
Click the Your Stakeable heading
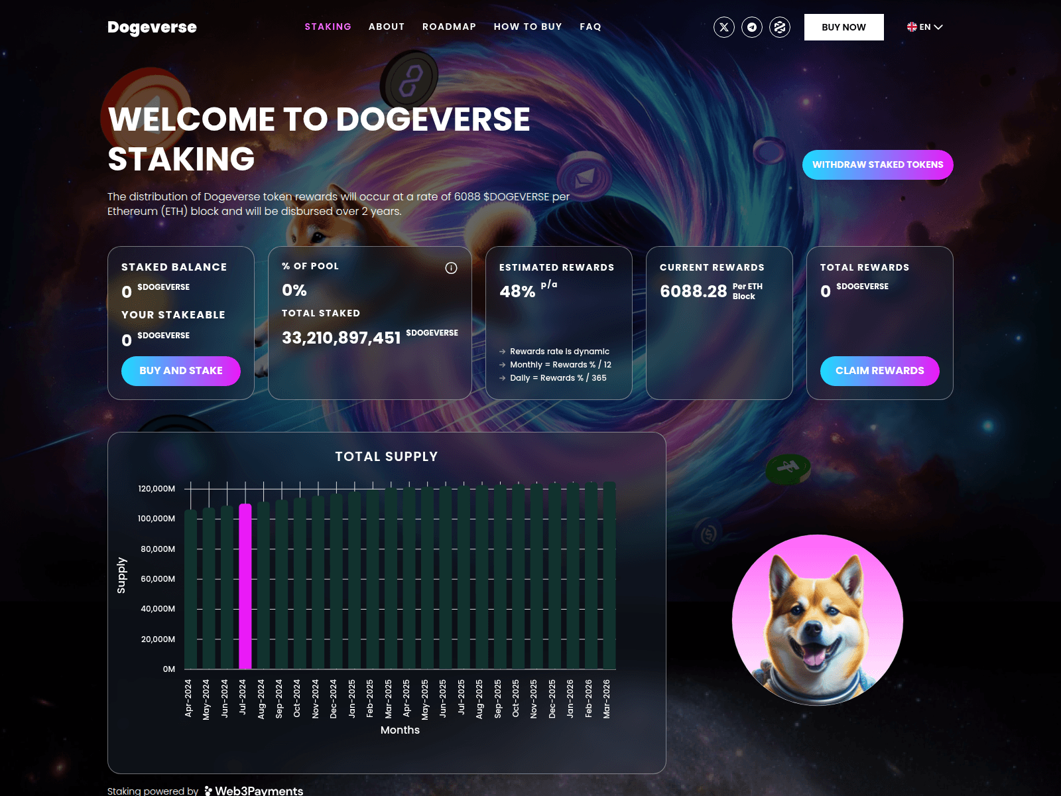pos(173,314)
